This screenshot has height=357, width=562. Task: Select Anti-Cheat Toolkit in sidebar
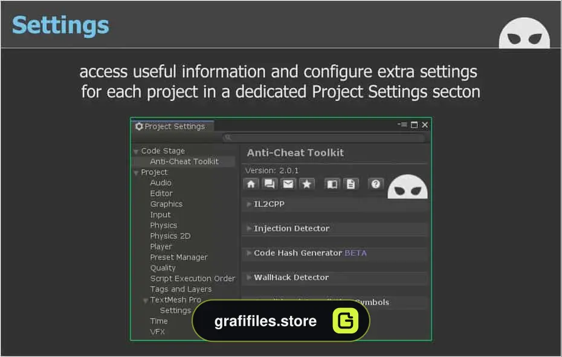(x=184, y=162)
